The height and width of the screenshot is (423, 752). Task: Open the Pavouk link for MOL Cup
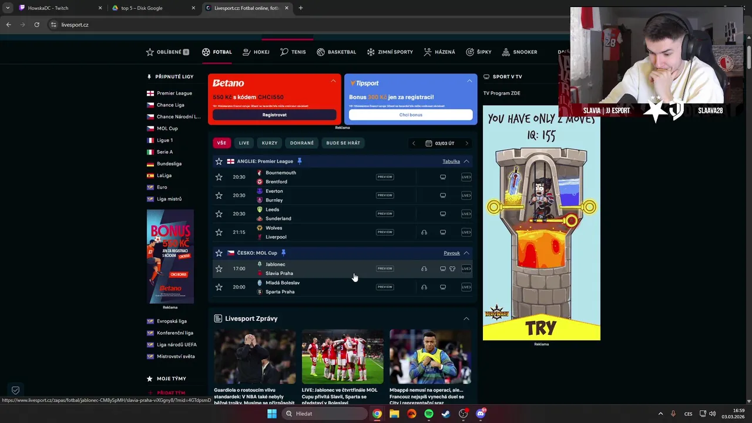(x=452, y=253)
